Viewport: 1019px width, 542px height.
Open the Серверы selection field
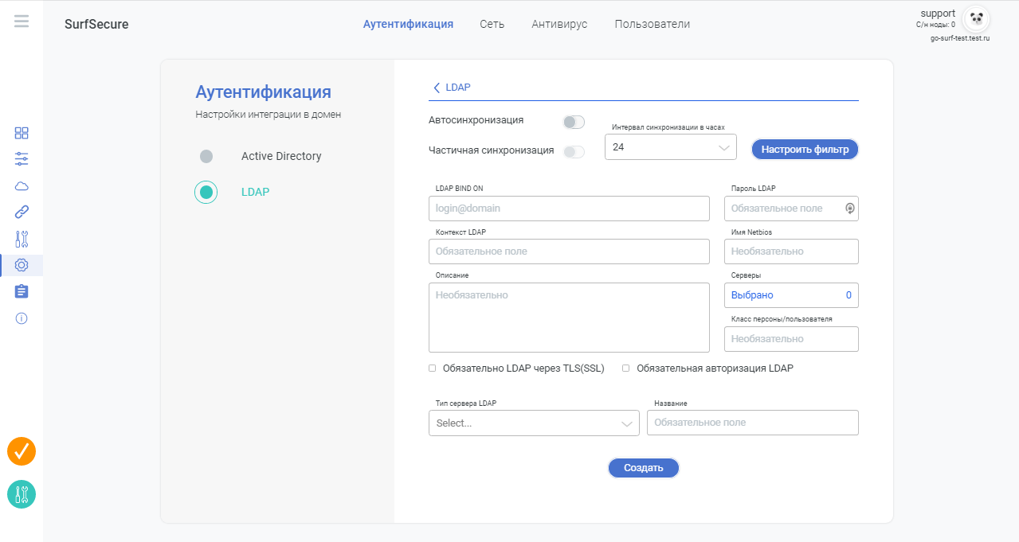[791, 295]
